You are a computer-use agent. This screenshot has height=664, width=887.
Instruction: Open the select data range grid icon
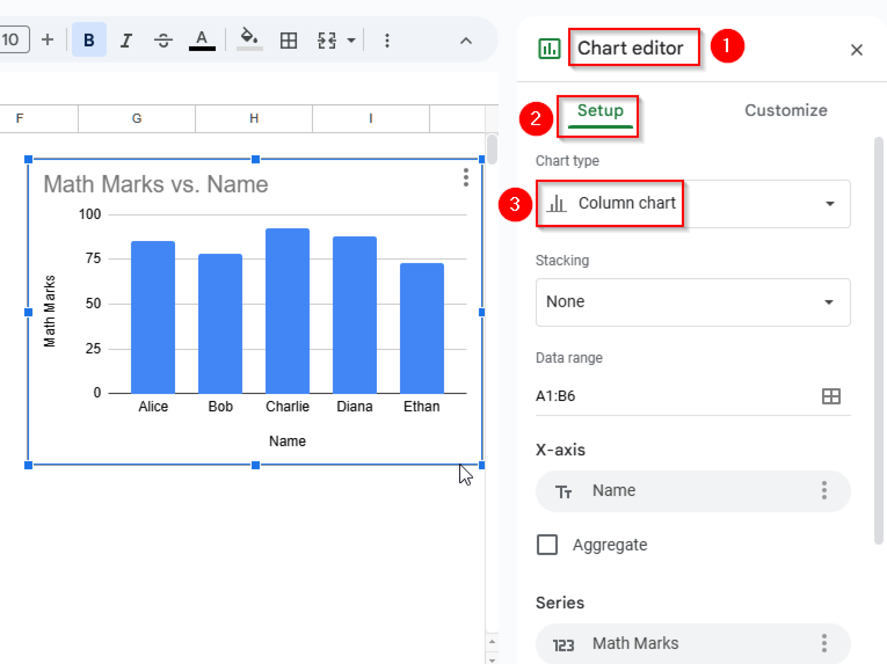[831, 396]
